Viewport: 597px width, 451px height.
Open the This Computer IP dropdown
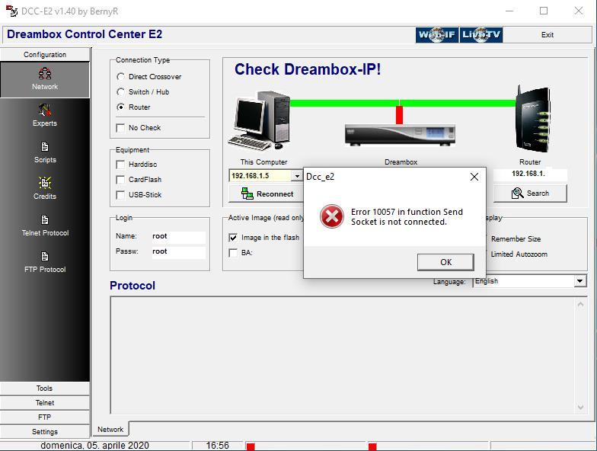click(297, 175)
